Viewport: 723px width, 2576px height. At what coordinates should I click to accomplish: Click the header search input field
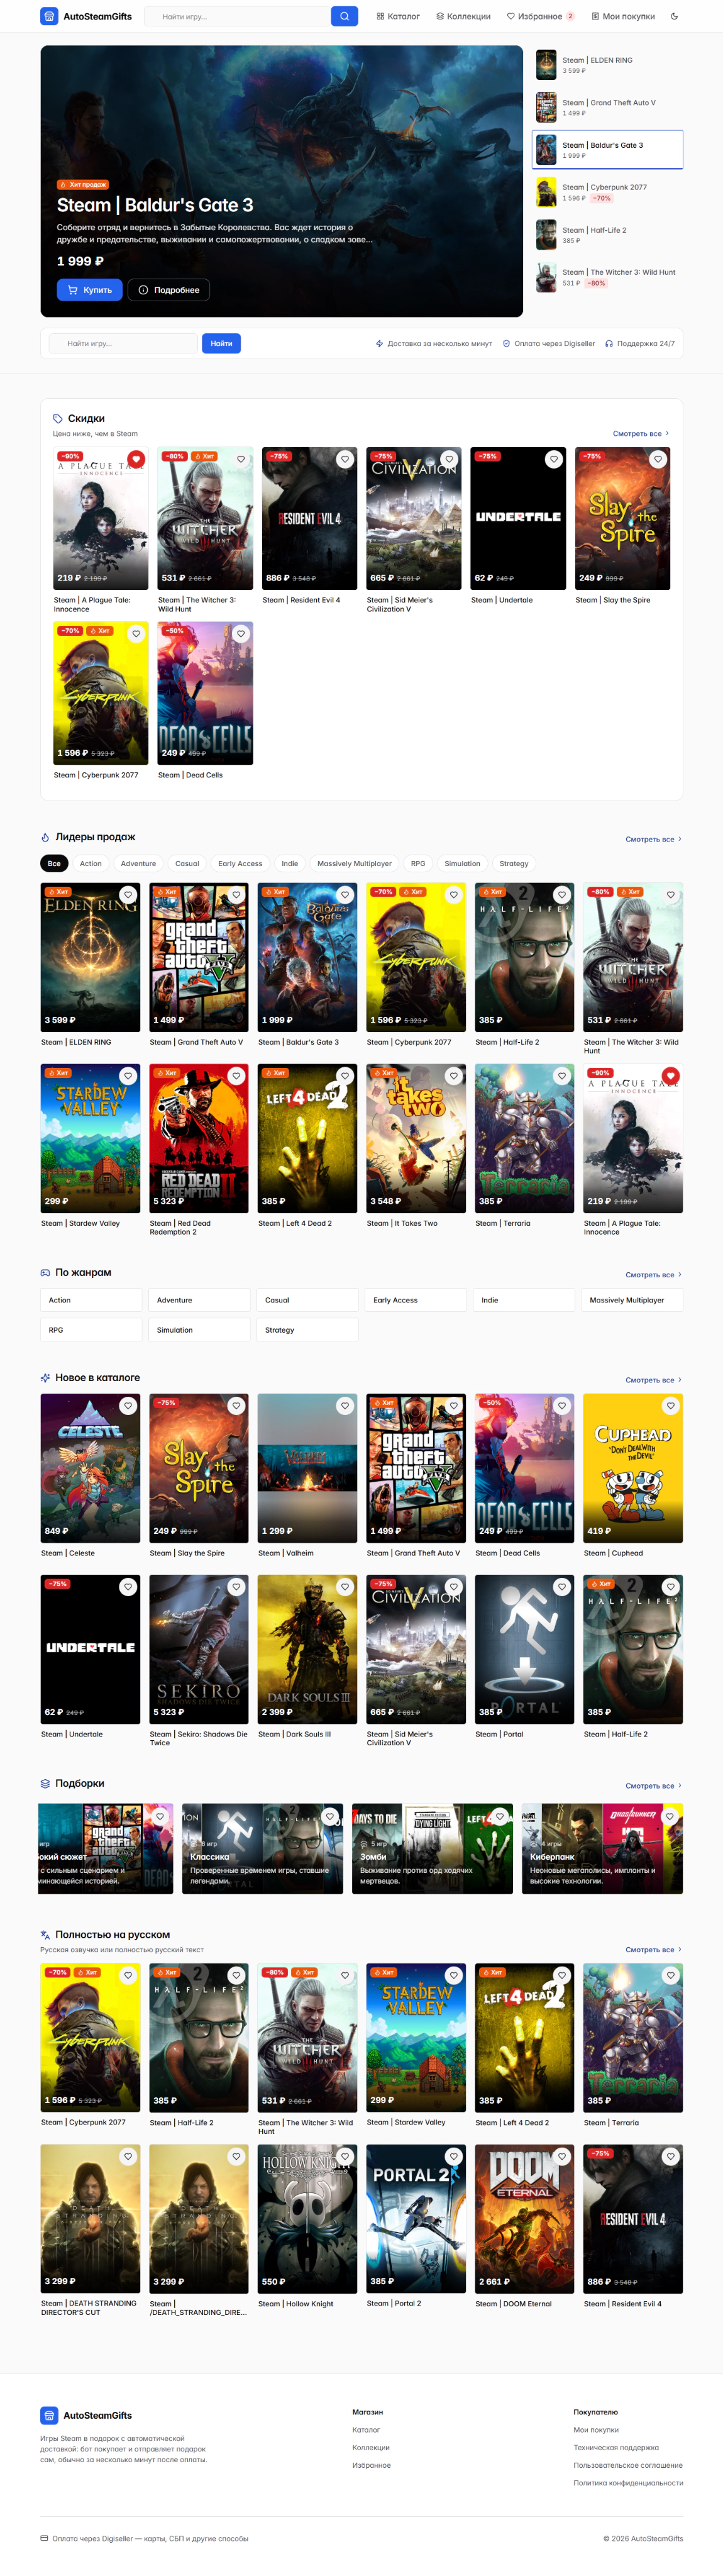pyautogui.click(x=237, y=16)
